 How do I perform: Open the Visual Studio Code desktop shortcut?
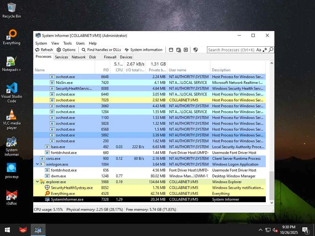(12, 93)
